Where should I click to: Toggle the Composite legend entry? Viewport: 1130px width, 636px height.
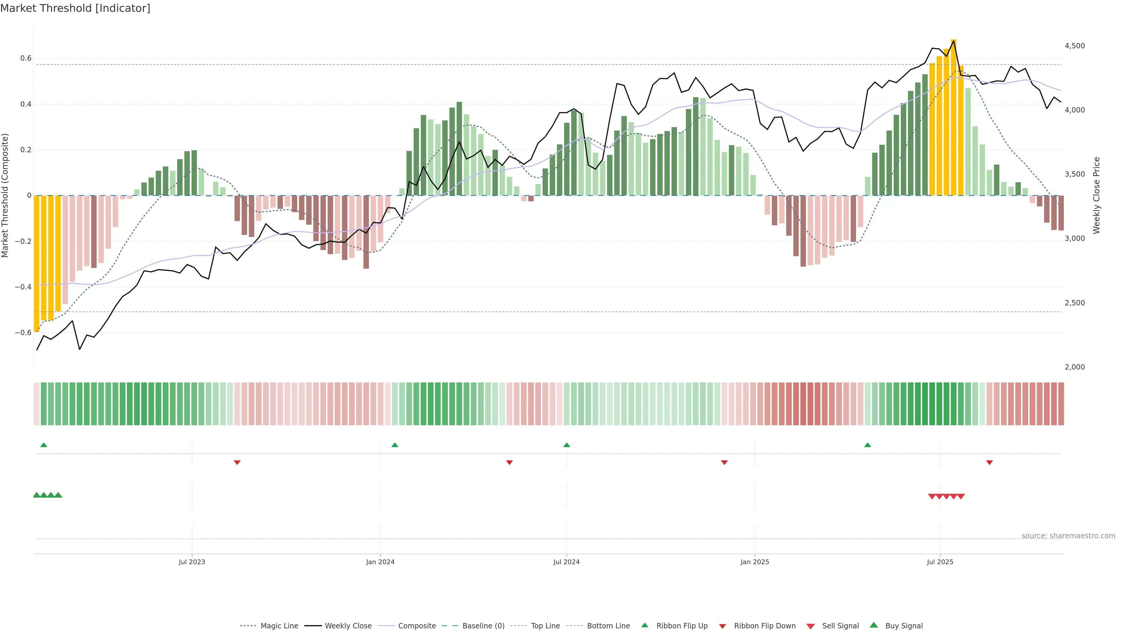[417, 626]
